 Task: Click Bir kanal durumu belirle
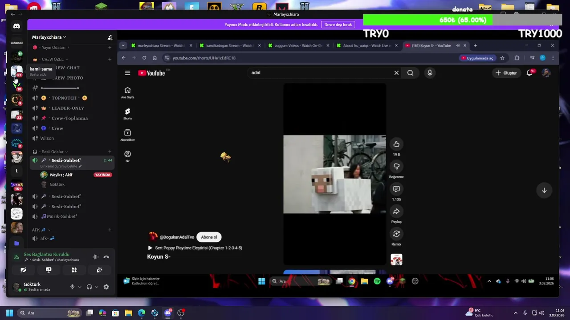(61, 166)
